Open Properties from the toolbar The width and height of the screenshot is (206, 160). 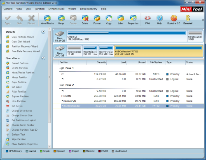click(x=133, y=18)
